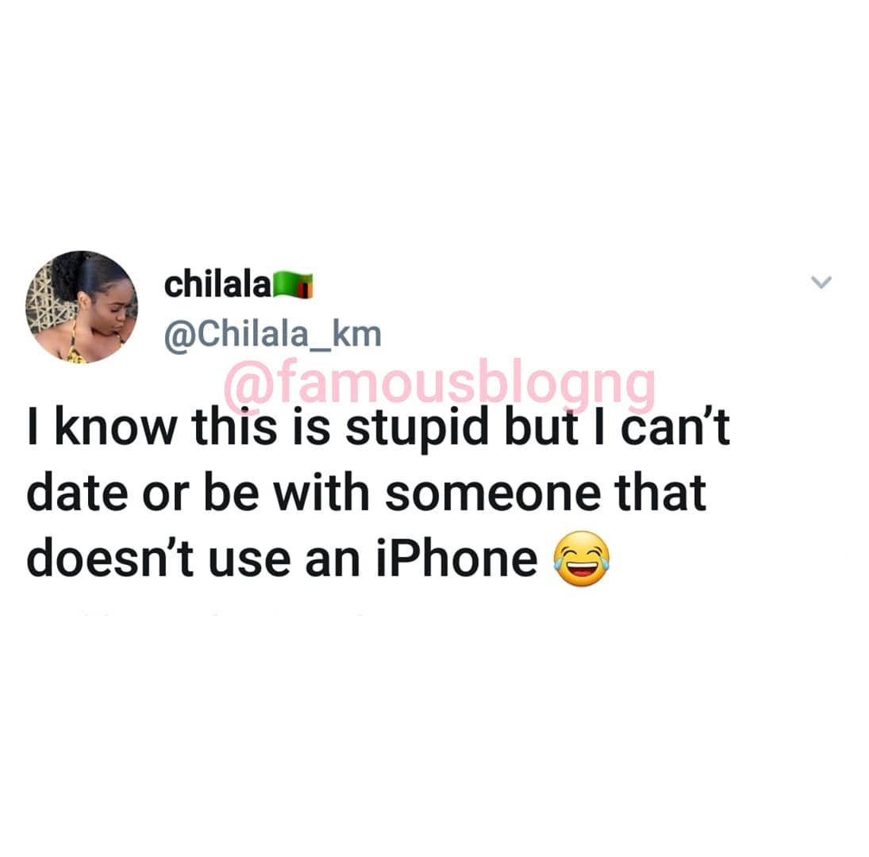
Task: Open the tweet options chevron menu
Action: [821, 282]
